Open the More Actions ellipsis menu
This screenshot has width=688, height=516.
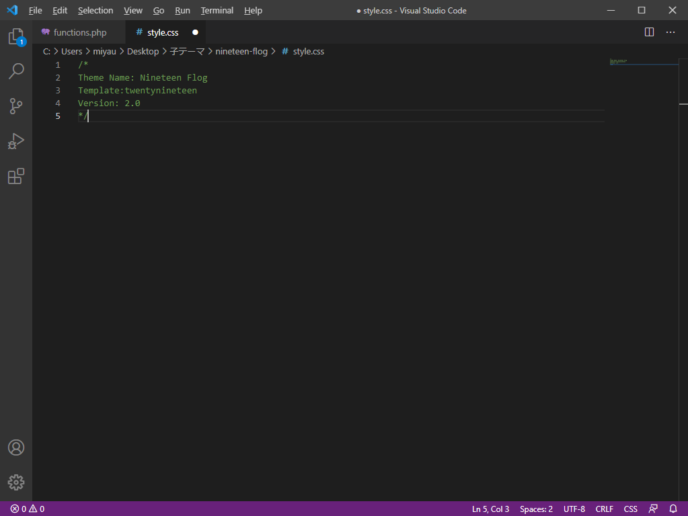(671, 32)
